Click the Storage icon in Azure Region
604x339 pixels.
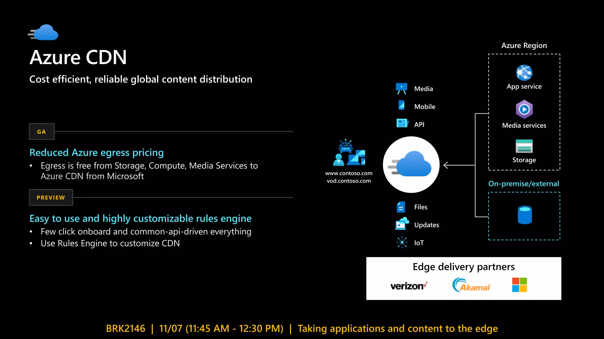(x=524, y=146)
